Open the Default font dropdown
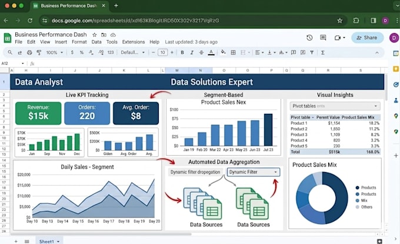Image resolution: width=400 pixels, height=244 pixels. [x=133, y=52]
